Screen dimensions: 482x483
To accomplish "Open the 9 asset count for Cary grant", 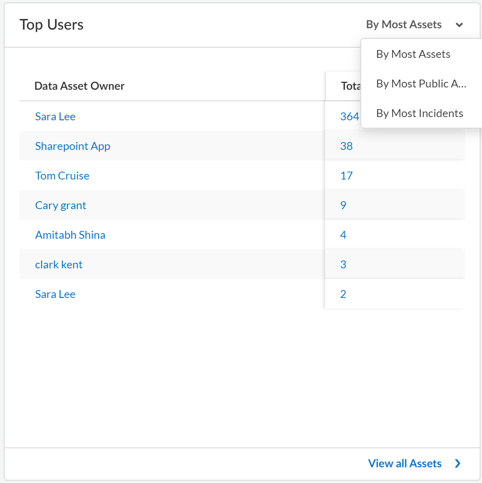I will [343, 205].
